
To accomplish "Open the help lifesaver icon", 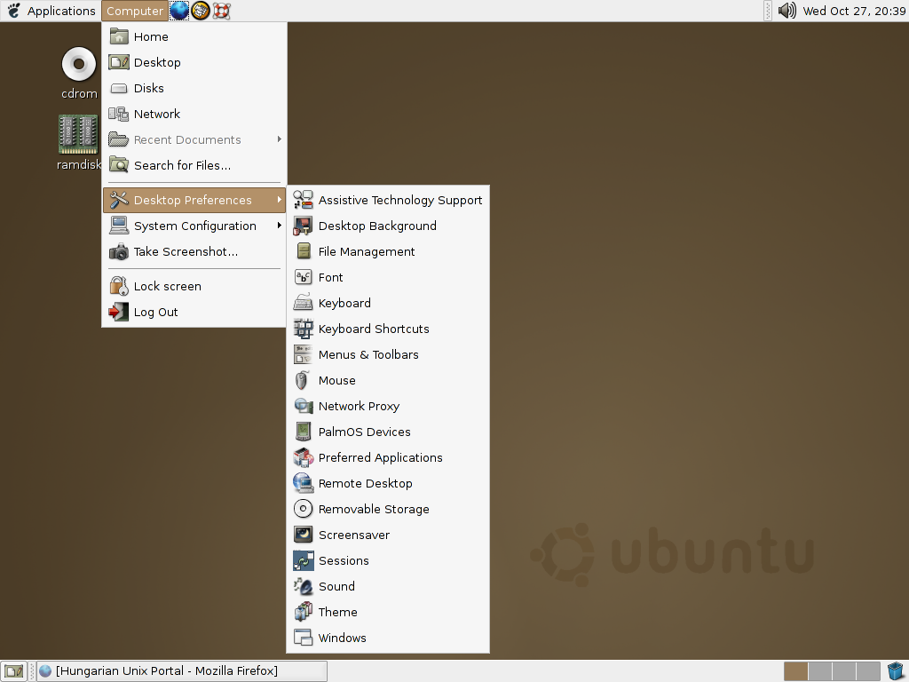I will (221, 11).
